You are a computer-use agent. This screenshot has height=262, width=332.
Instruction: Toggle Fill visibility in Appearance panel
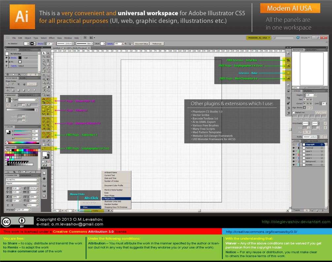pyautogui.click(x=7, y=62)
